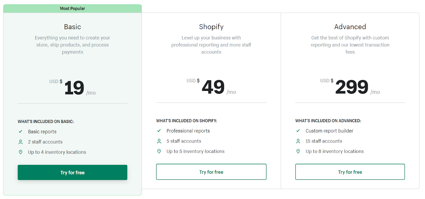Select the Most Popular banner
The width and height of the screenshot is (425, 199).
coord(73,8)
